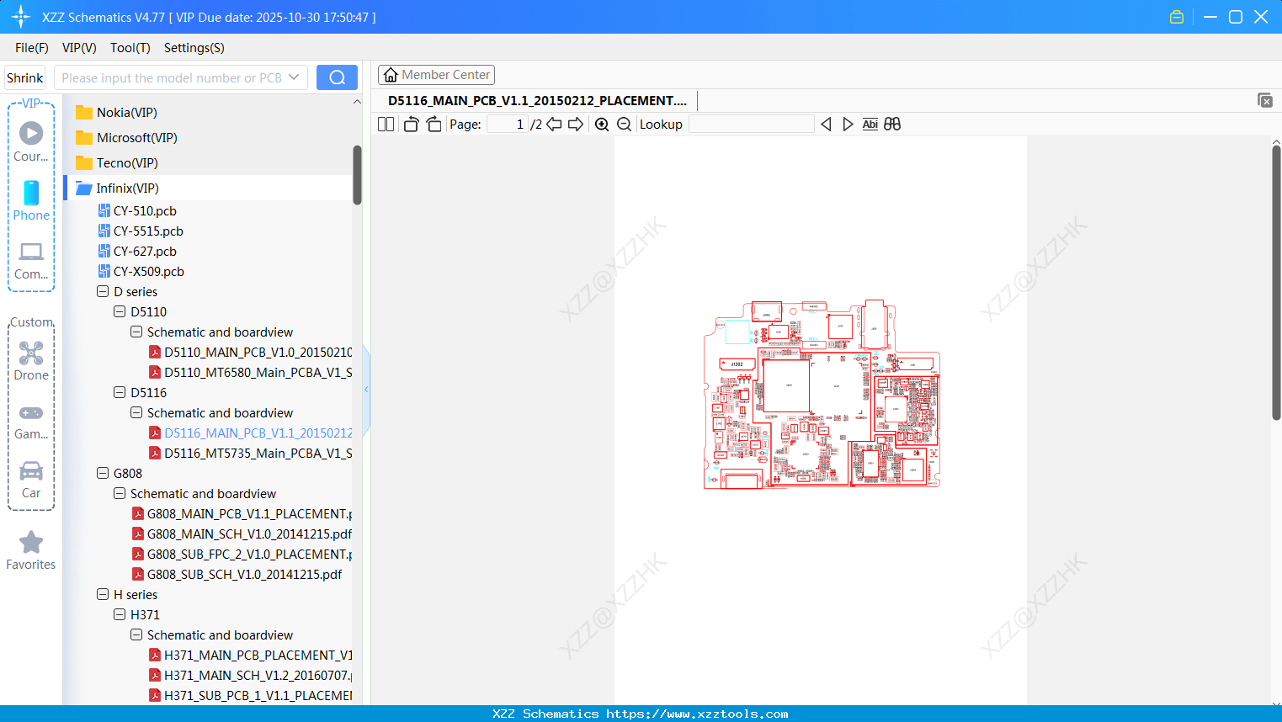Toggle the dual-window comparison view icon
The width and height of the screenshot is (1282, 722).
tap(892, 124)
